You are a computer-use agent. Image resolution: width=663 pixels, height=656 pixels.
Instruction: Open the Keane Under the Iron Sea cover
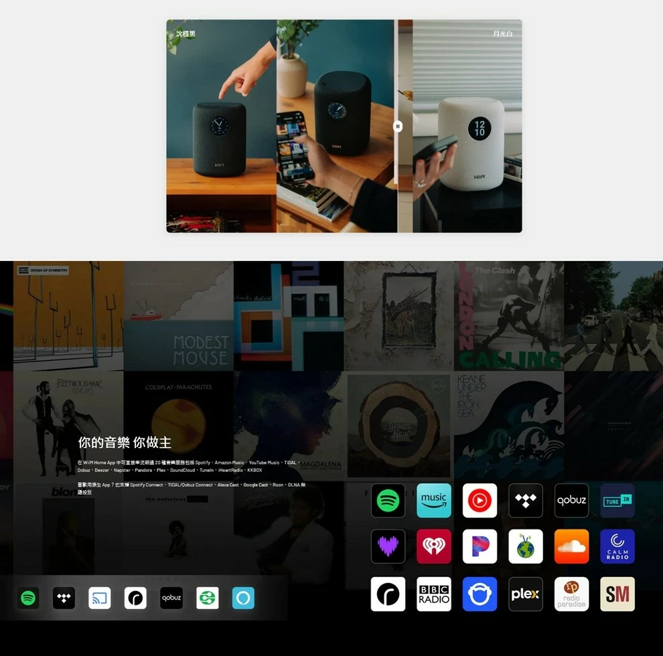point(509,426)
